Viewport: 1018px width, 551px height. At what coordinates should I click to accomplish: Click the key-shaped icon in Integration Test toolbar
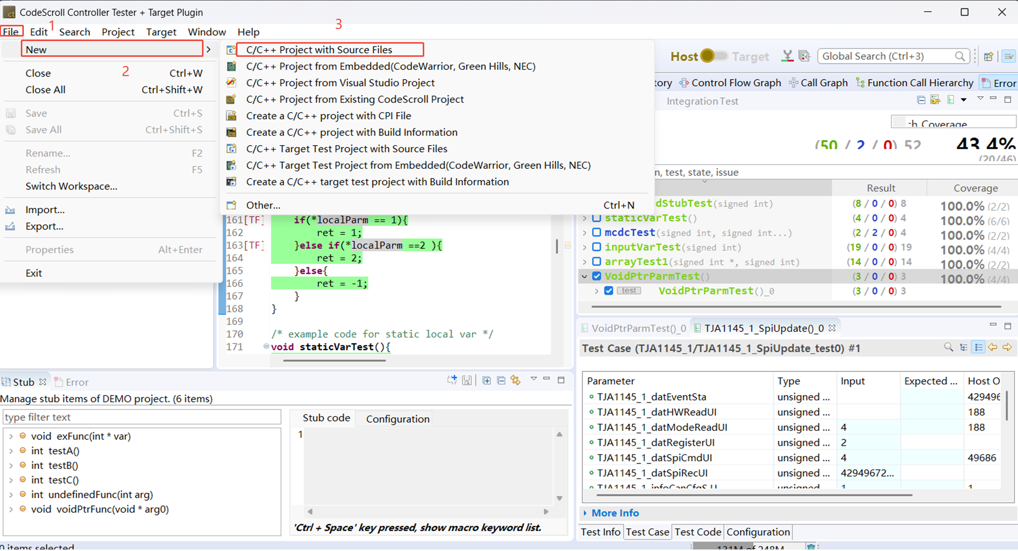[935, 100]
